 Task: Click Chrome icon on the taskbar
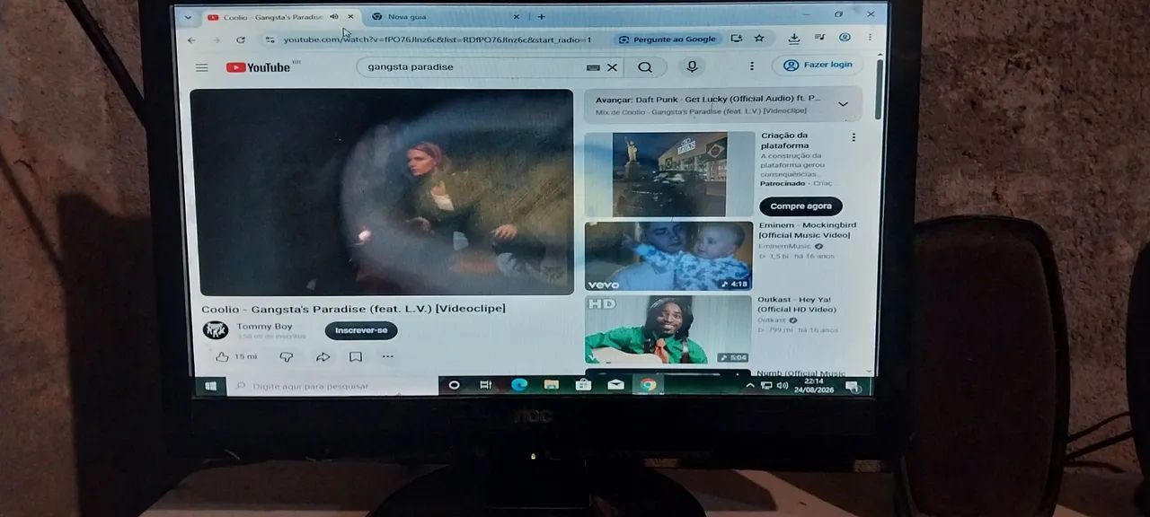pos(648,385)
